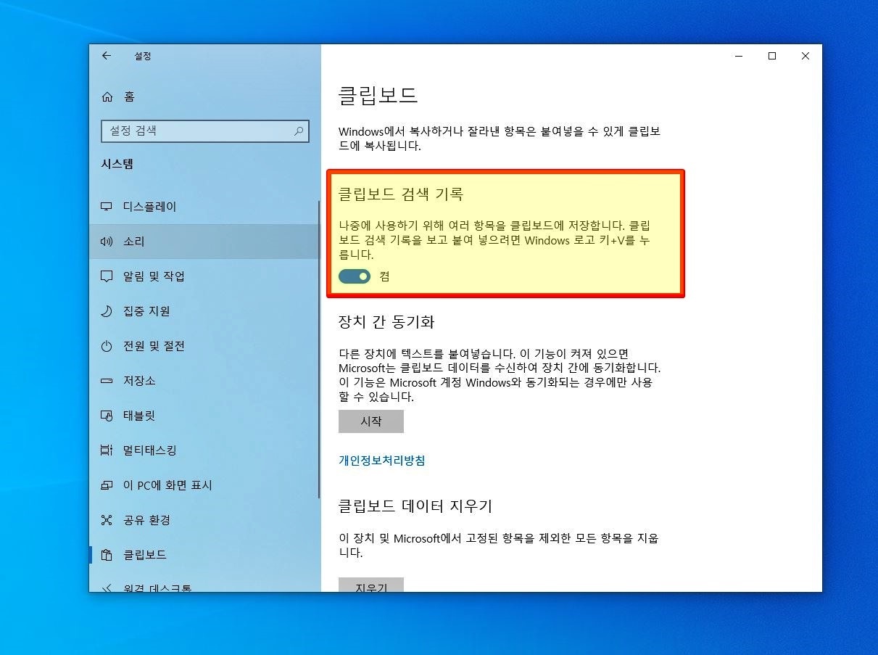878x655 pixels.
Task: Select 클립보드 in sidebar
Action: click(204, 555)
